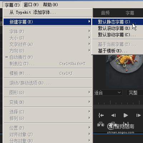Expand the 文字对齐(A) submenu
This screenshot has height=143, width=143.
coord(48,44)
